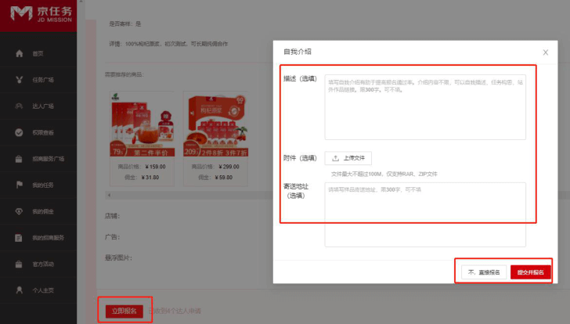Screen dimensions: 570x324
Task: Choose 不，直接报名 button
Action: 484,272
